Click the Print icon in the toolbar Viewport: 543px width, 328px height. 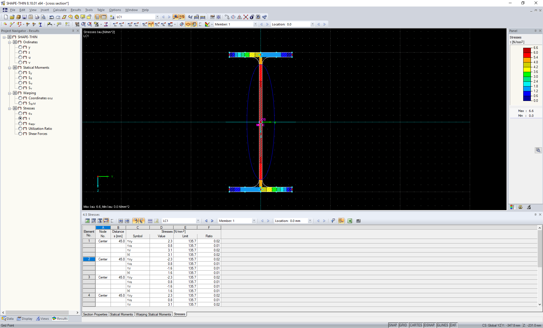[37, 17]
